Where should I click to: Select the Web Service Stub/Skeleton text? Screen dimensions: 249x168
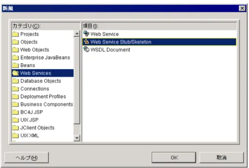[121, 42]
